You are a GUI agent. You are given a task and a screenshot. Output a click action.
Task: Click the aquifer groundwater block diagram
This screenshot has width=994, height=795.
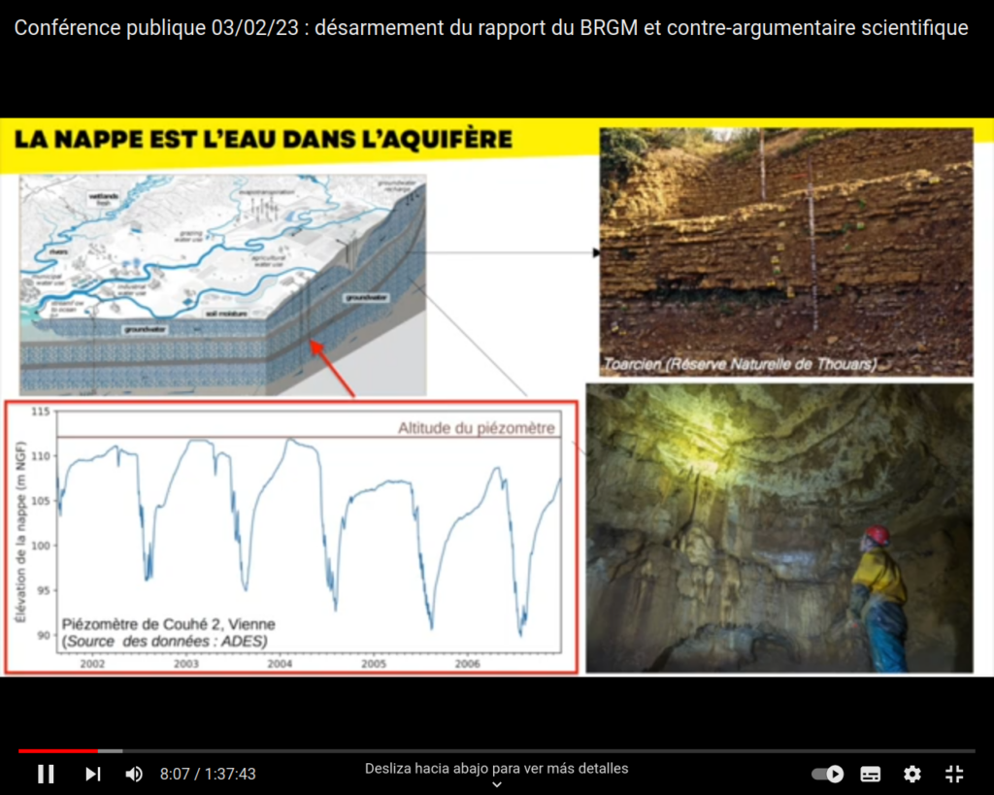pyautogui.click(x=223, y=282)
